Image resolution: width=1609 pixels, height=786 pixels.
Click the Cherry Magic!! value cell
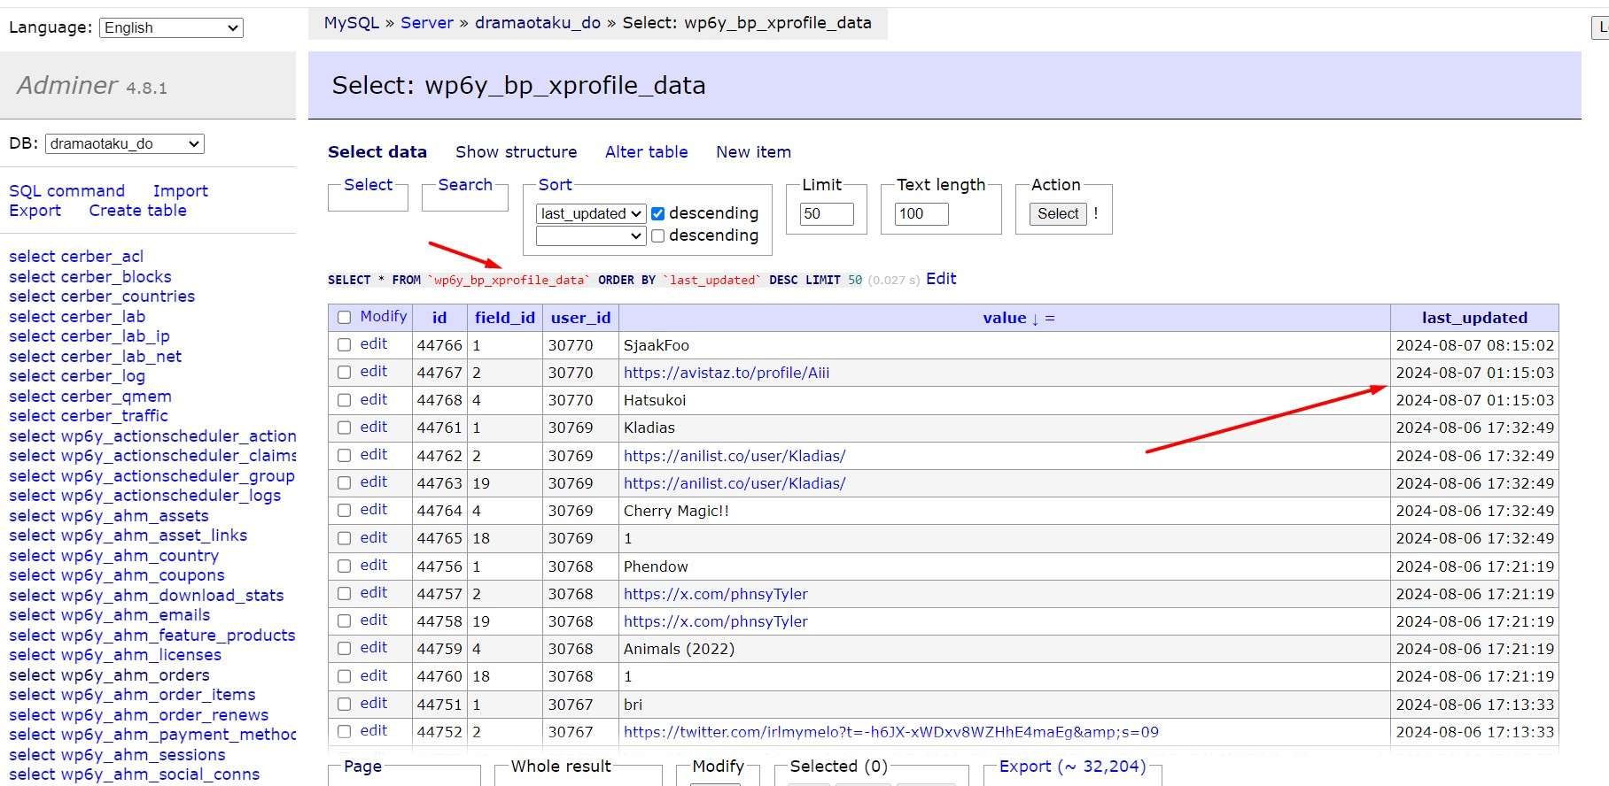[x=1004, y=511]
